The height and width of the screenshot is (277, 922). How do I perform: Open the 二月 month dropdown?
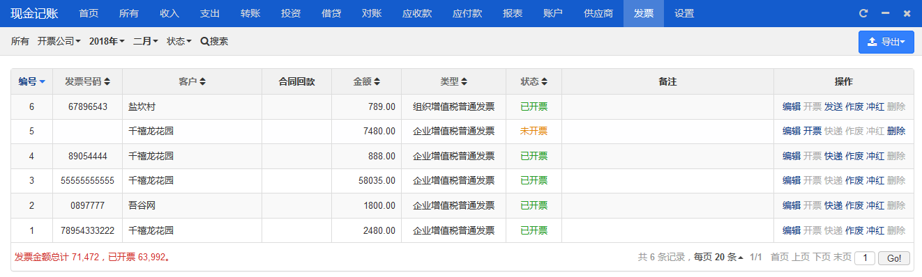(146, 41)
